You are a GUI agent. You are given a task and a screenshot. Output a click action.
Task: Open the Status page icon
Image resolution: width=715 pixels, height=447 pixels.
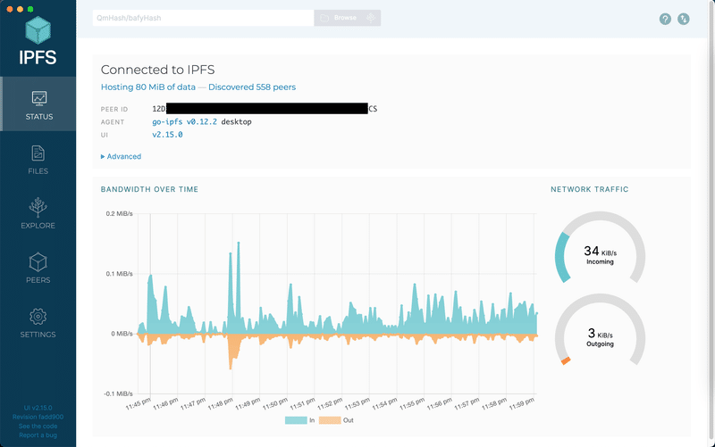[x=38, y=98]
